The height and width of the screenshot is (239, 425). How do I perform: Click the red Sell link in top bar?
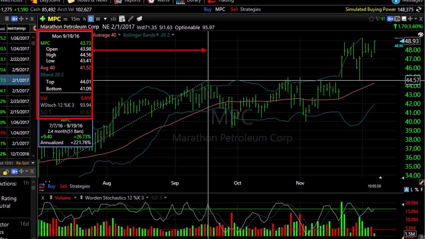coord(234,9)
